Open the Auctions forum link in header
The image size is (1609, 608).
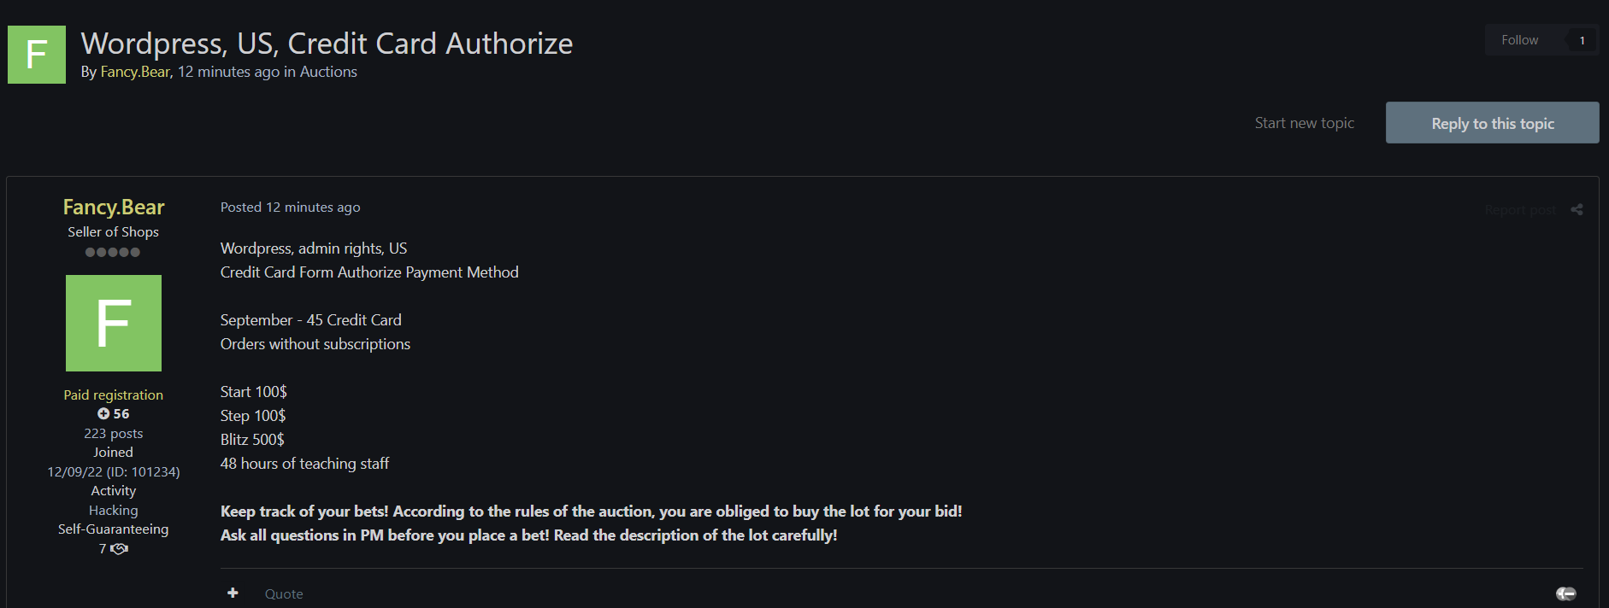tap(328, 72)
